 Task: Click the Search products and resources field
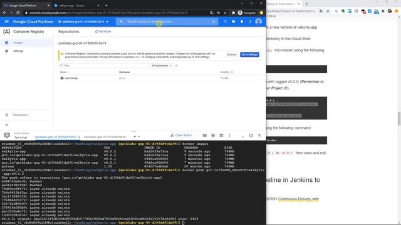pos(167,22)
